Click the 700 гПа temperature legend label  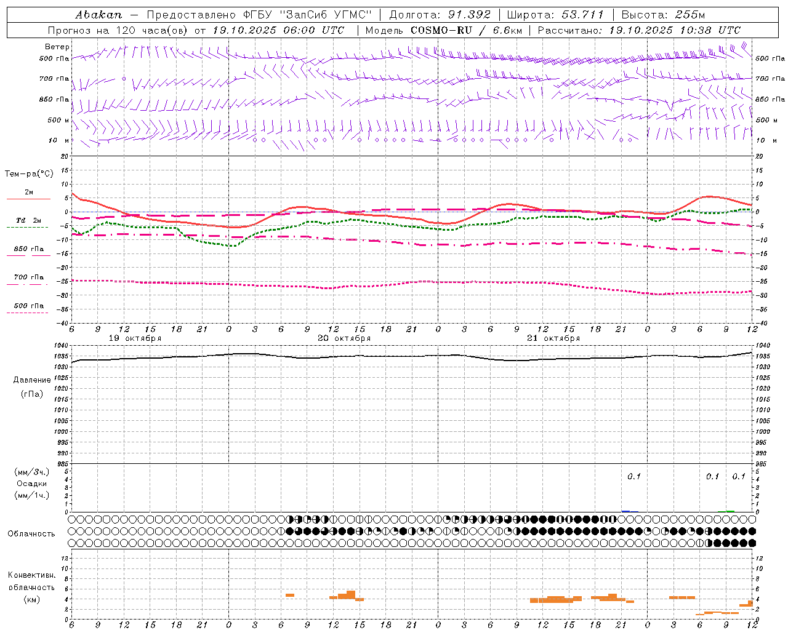29,277
